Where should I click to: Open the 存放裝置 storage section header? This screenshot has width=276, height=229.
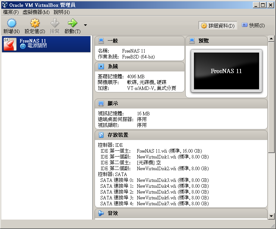coord(181,135)
